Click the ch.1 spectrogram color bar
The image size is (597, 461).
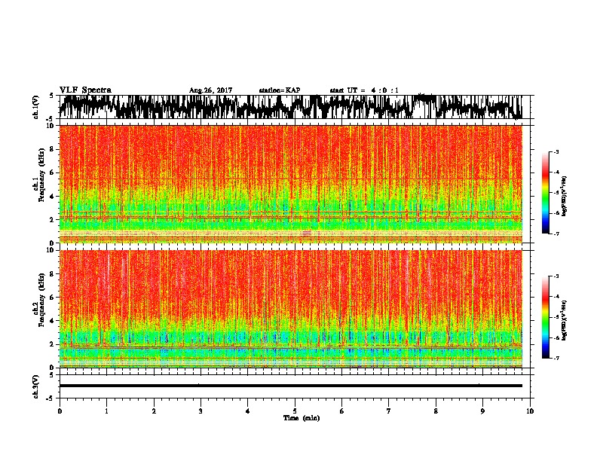pyautogui.click(x=546, y=193)
